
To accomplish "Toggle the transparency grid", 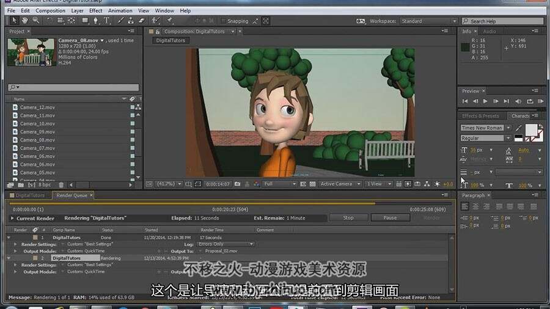I will click(312, 184).
